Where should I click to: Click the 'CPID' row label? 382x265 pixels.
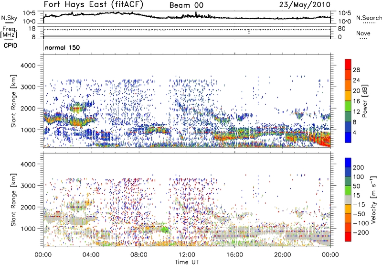click(x=11, y=45)
